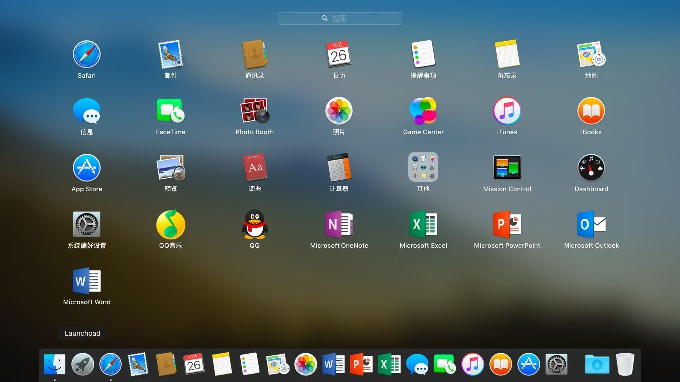
Task: Click the 搜索 search field
Action: click(340, 18)
